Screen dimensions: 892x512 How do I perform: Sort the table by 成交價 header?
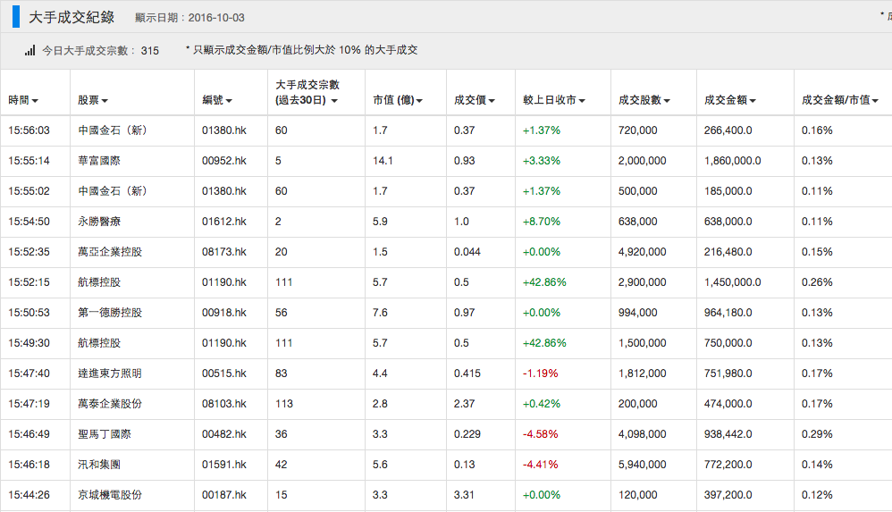pyautogui.click(x=474, y=100)
